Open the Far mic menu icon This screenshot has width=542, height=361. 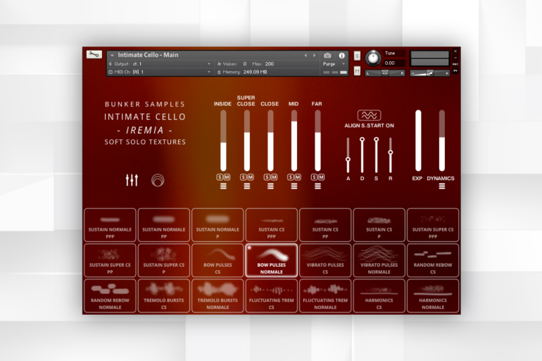pos(317,186)
